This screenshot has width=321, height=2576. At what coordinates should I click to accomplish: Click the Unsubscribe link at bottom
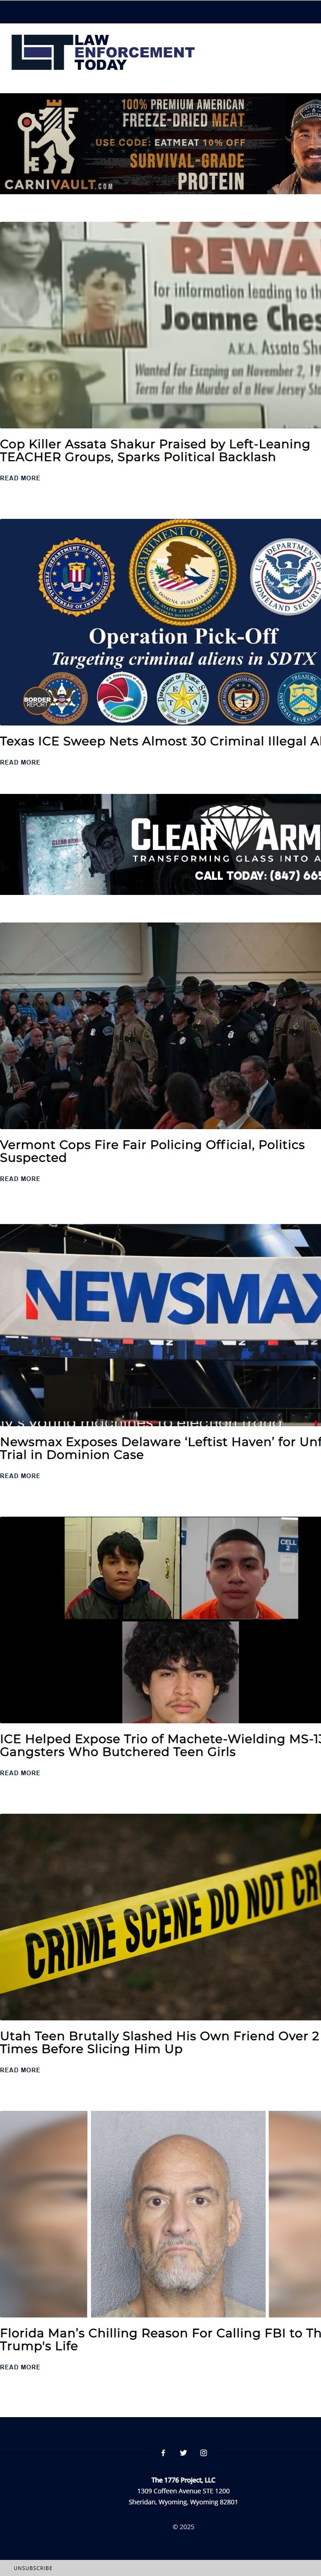33,2568
